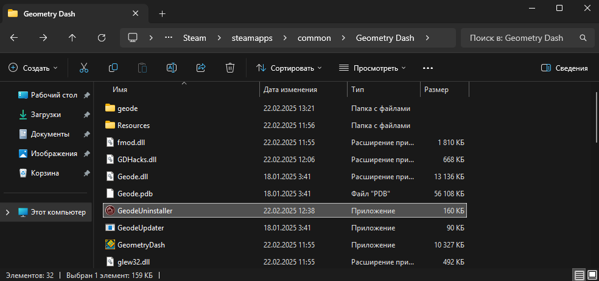Open the Сортировать dropdown
Image resolution: width=599 pixels, height=281 pixels.
point(289,68)
